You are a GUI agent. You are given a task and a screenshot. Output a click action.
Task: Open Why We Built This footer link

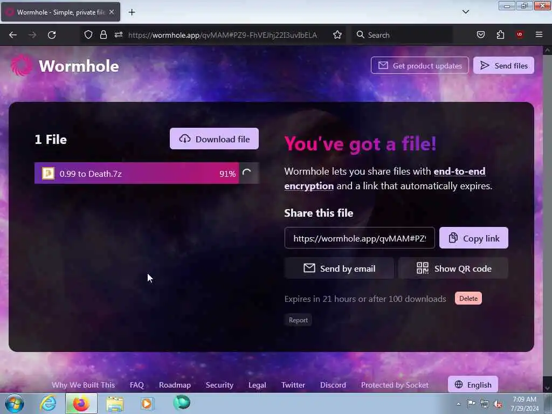[x=84, y=385]
